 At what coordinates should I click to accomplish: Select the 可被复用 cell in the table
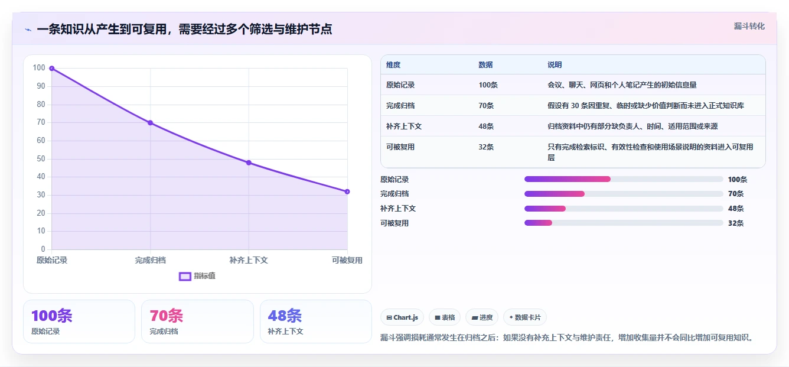[x=400, y=147]
